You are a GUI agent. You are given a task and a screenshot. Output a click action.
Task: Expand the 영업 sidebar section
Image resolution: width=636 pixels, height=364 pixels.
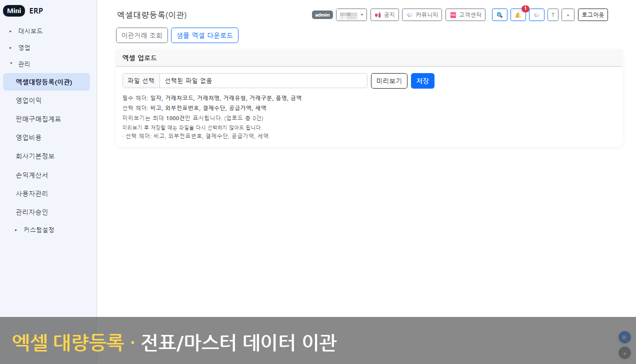tap(24, 48)
